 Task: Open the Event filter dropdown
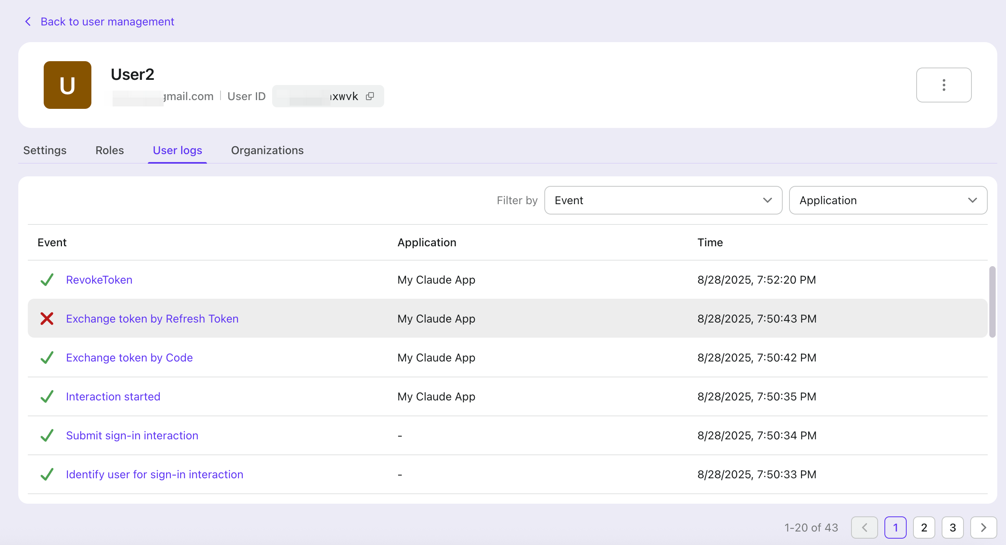[x=663, y=200]
